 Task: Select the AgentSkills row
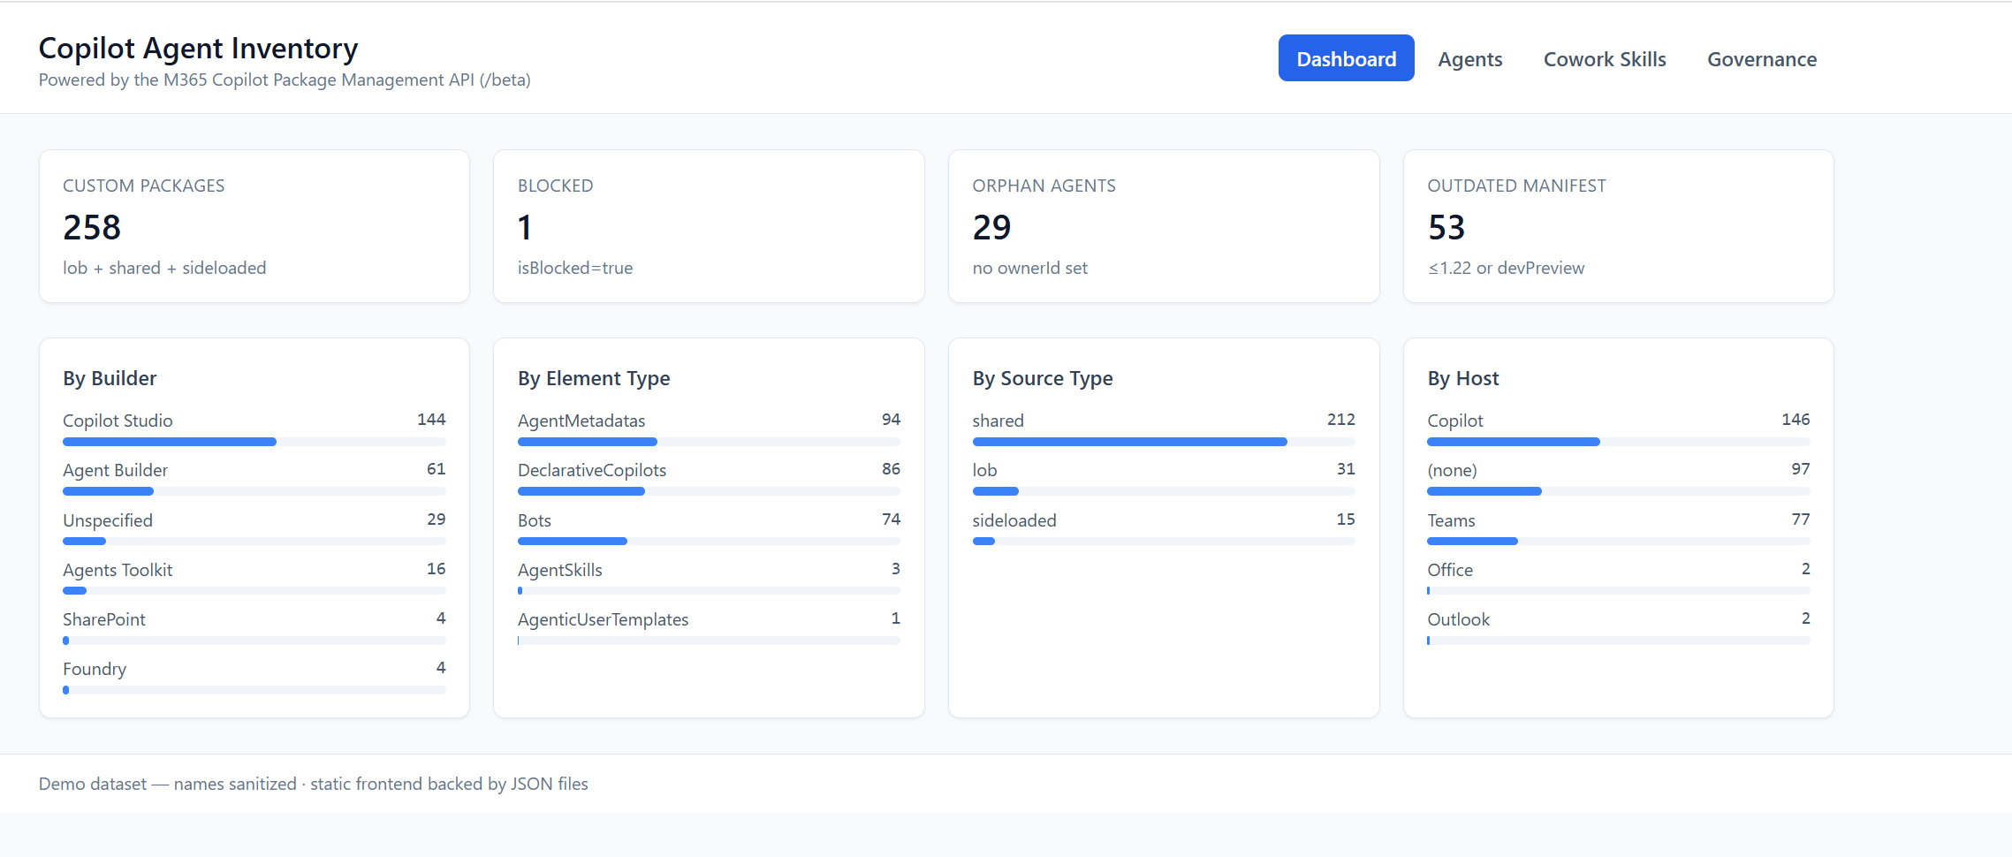coord(709,578)
